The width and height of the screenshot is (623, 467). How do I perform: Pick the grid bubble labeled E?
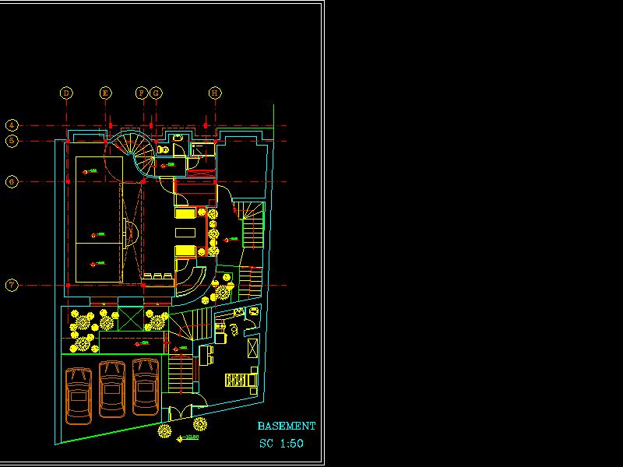[105, 93]
